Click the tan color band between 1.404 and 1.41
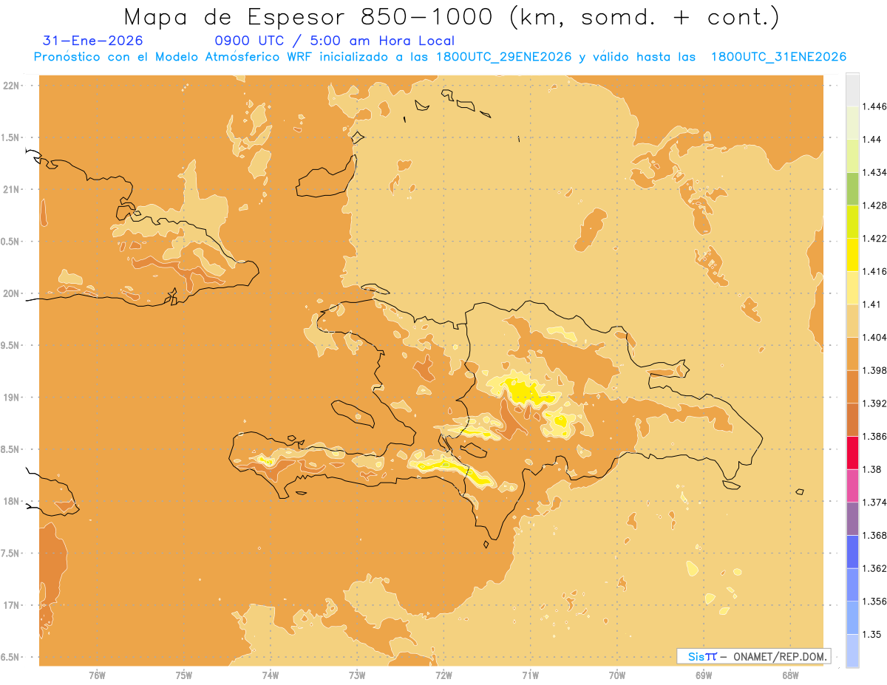This screenshot has width=887, height=685. coord(852,321)
